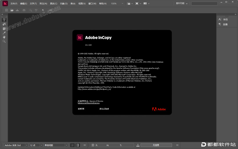Screen dimensions: 238x149
Task: Click the InCopy app logo in title bar
Action: [x=5, y=3]
